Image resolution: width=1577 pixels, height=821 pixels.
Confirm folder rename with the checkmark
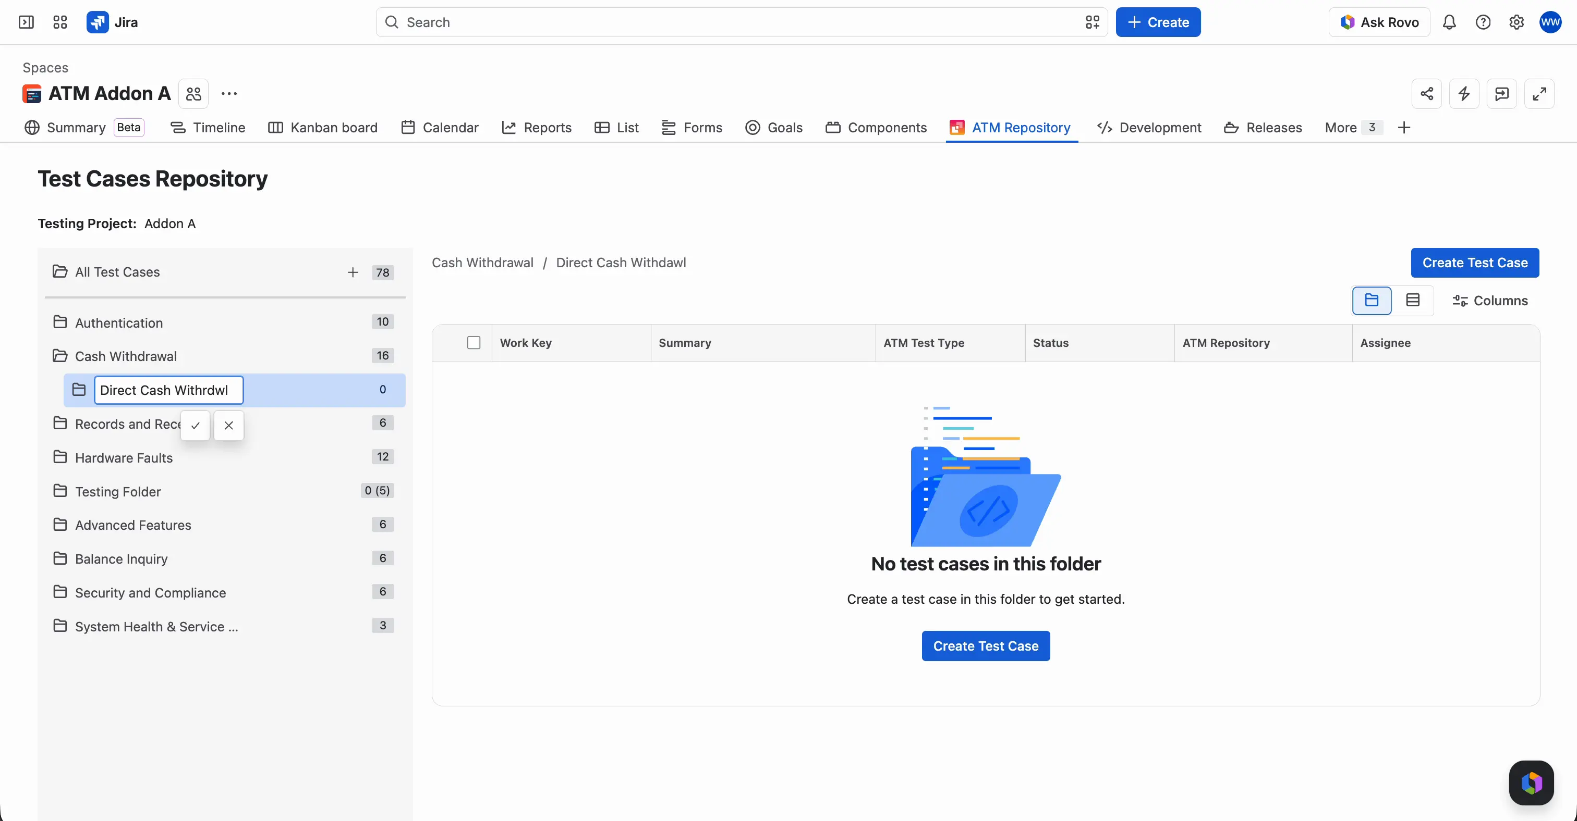[x=195, y=426]
